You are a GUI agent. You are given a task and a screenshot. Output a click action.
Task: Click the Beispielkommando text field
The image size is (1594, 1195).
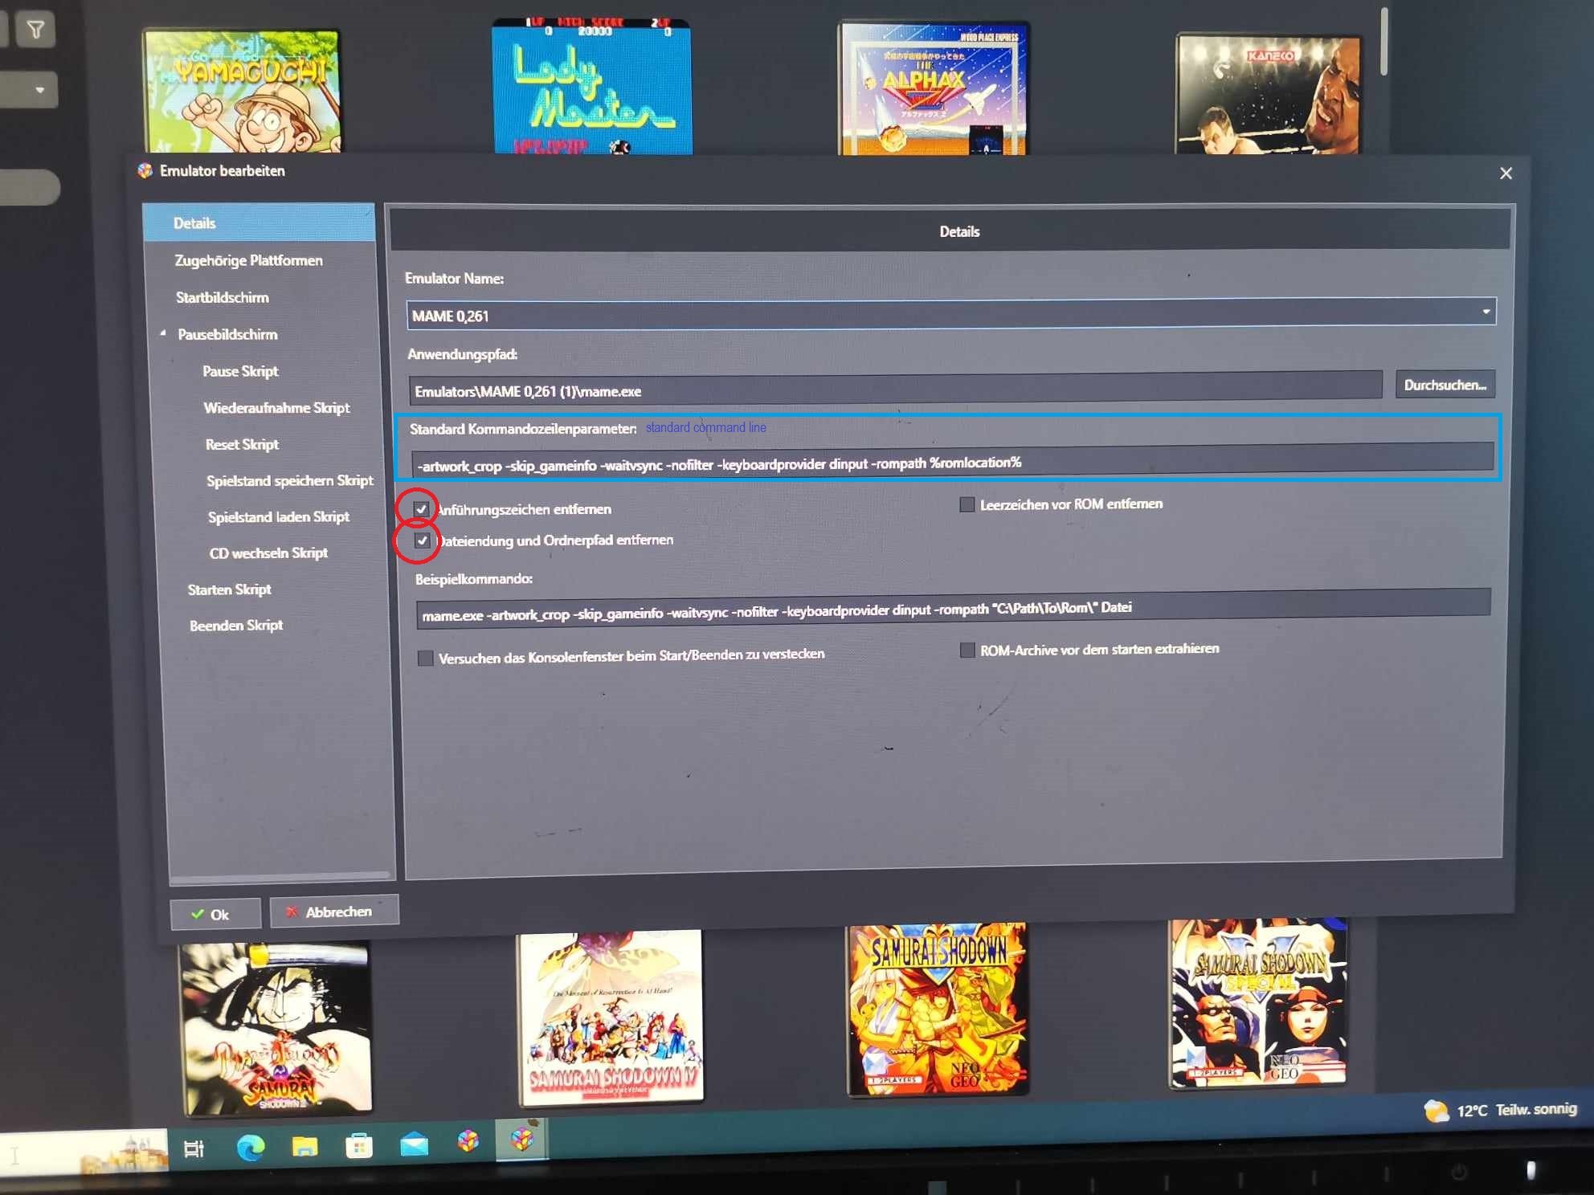954,609
